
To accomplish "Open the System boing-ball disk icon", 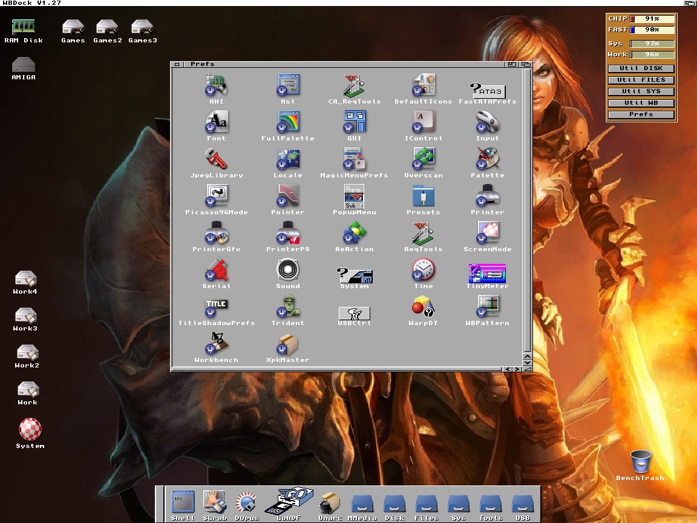I will coord(30,429).
